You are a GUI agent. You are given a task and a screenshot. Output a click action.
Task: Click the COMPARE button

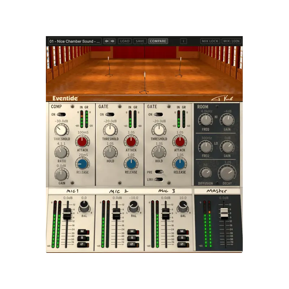(158, 41)
